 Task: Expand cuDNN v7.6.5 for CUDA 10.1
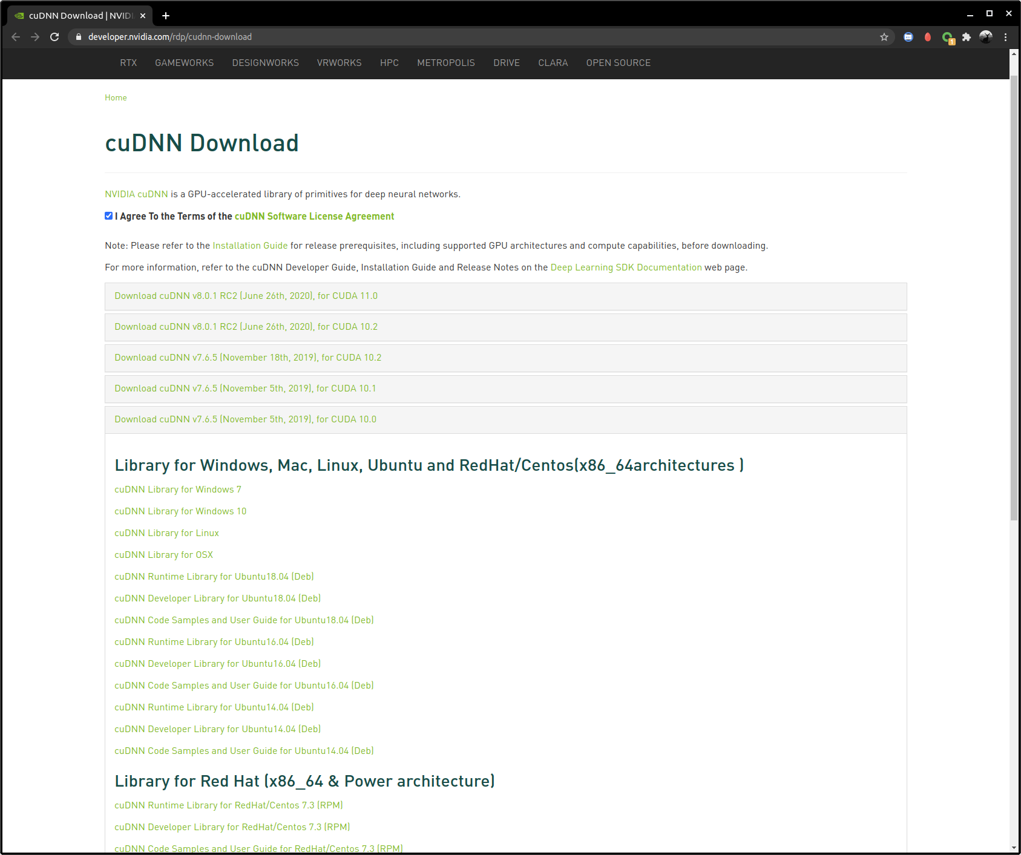point(505,389)
